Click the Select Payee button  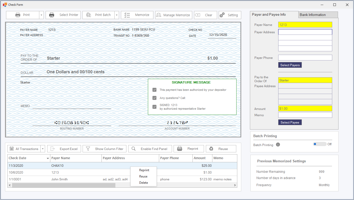pos(290,122)
